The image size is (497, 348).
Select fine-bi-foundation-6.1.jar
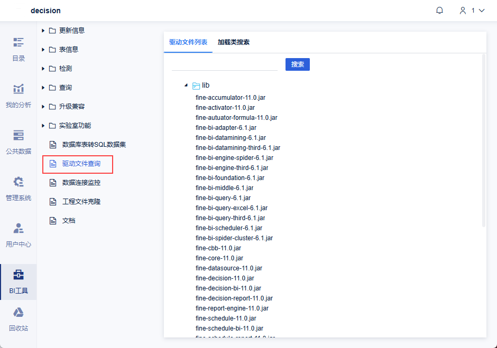(230, 177)
